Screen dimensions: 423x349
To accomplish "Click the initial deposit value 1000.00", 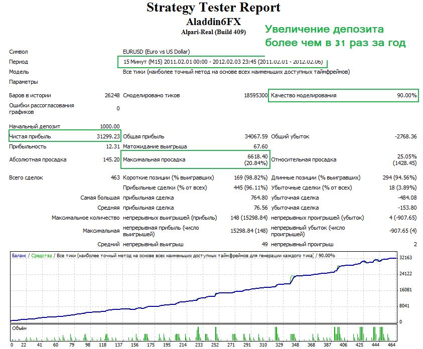I will [x=109, y=126].
